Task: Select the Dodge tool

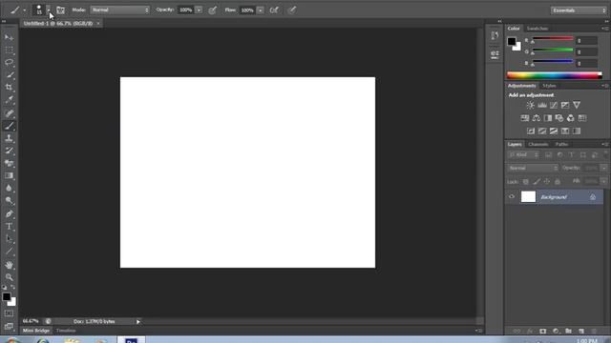Action: click(9, 201)
